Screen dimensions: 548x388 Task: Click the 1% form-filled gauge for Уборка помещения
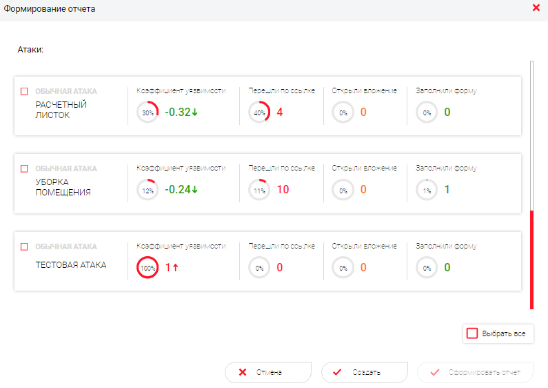tap(427, 190)
